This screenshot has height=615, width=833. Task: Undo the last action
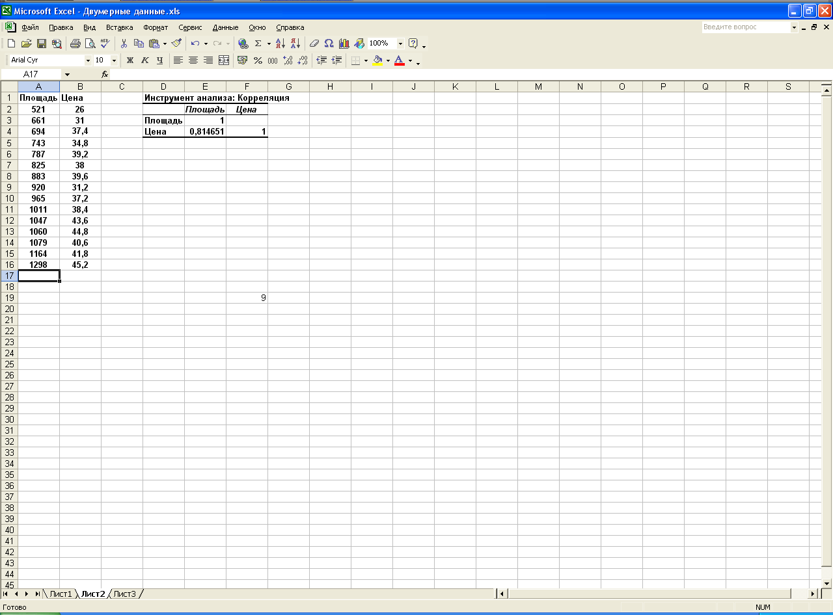click(195, 44)
